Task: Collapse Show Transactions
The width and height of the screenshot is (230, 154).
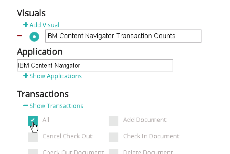Action: pyautogui.click(x=56, y=106)
